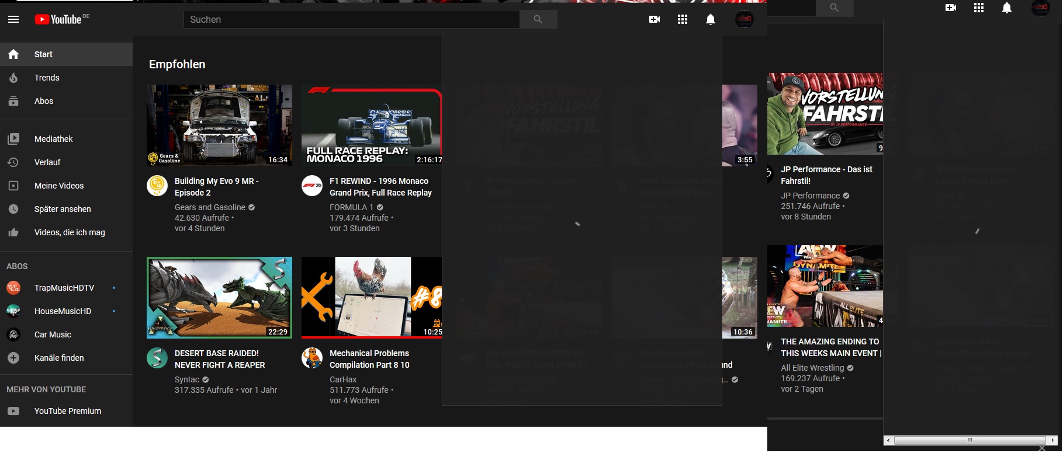Open CarHax channel name
1063x460 pixels.
343,379
